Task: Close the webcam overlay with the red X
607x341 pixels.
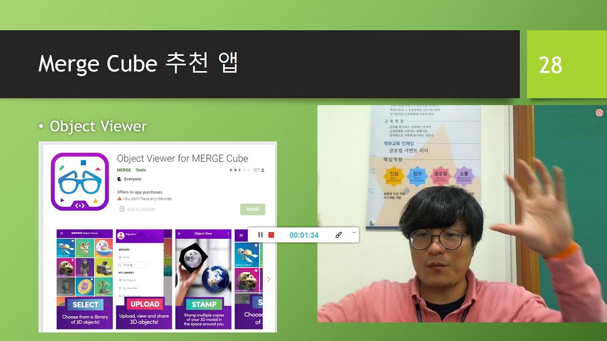Action: 599,113
